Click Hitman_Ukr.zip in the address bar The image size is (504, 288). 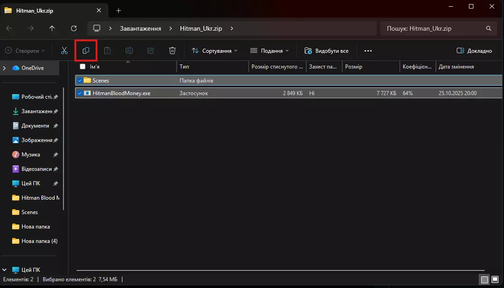click(201, 28)
